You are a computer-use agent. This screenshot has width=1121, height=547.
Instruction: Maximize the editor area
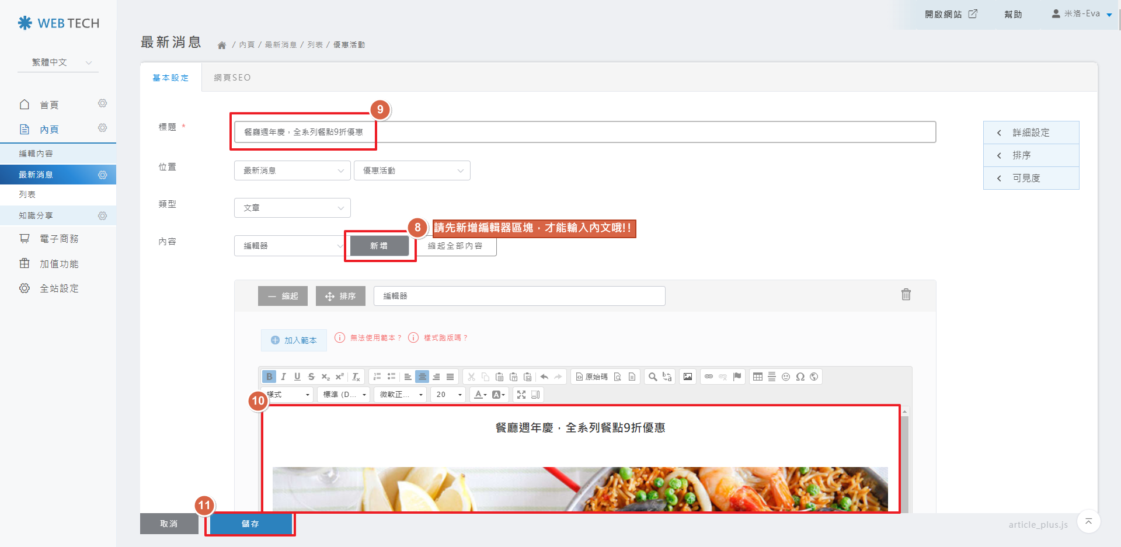521,395
